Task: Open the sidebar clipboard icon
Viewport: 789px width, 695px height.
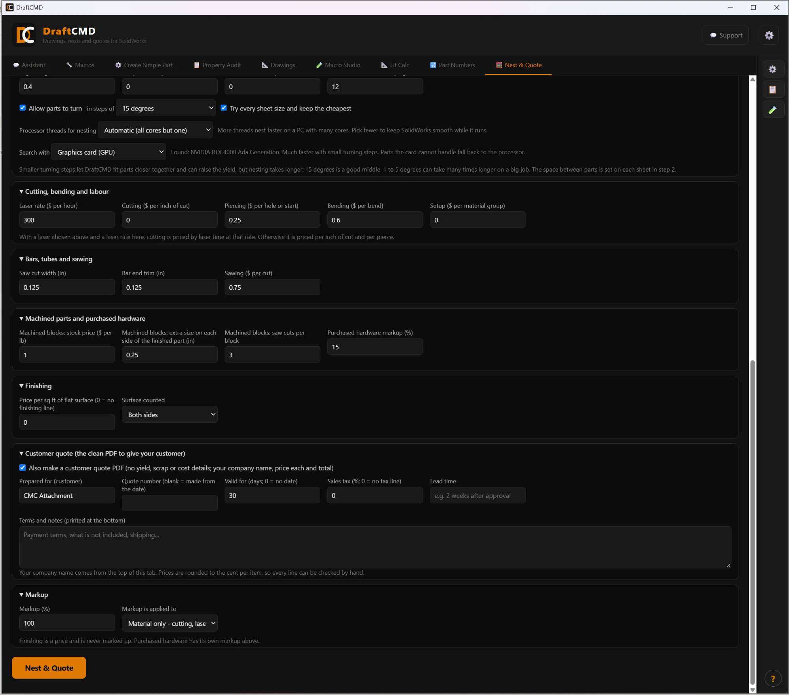Action: click(x=772, y=90)
